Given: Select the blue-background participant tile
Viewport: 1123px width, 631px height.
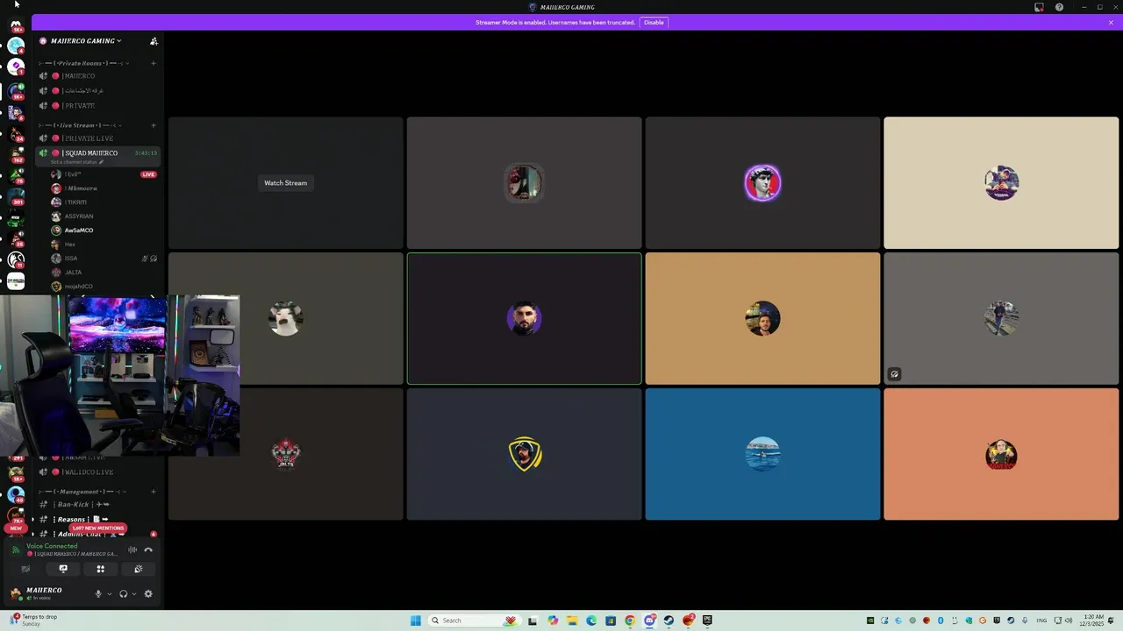Looking at the screenshot, I should click(x=762, y=454).
